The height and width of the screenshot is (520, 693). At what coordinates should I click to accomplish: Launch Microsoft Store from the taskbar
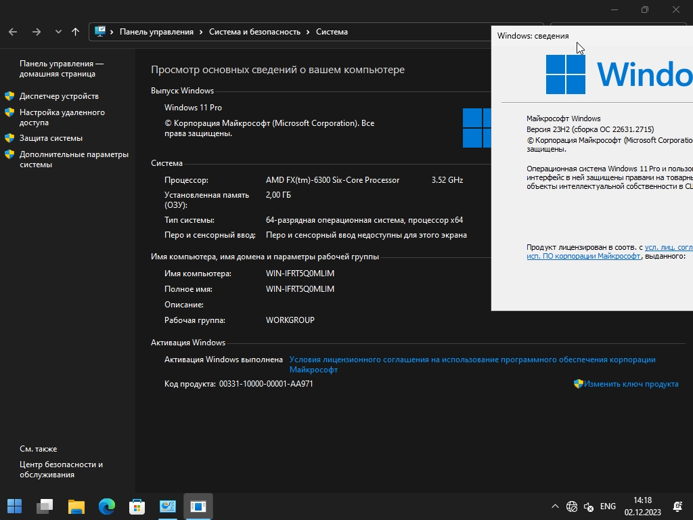click(x=137, y=506)
